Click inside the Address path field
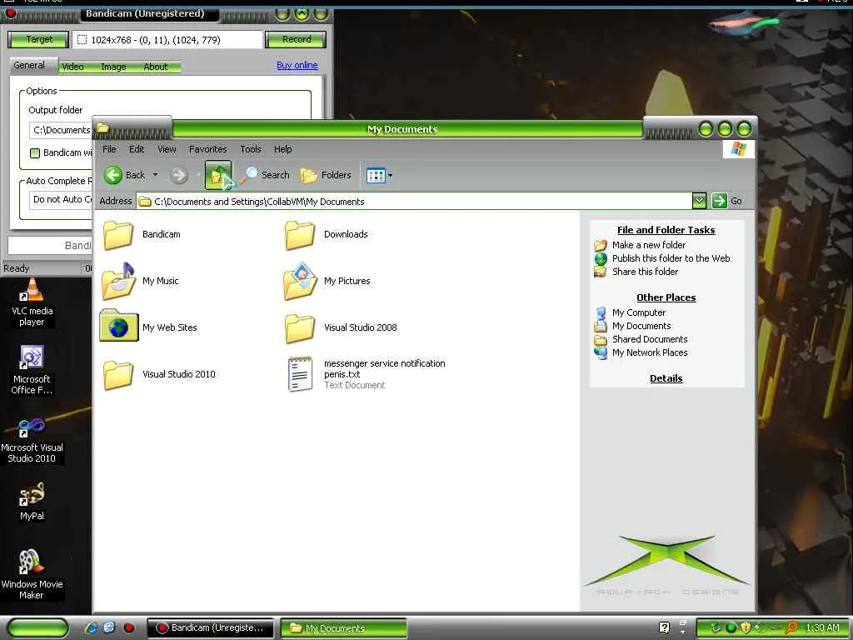This screenshot has width=853, height=640. click(414, 202)
